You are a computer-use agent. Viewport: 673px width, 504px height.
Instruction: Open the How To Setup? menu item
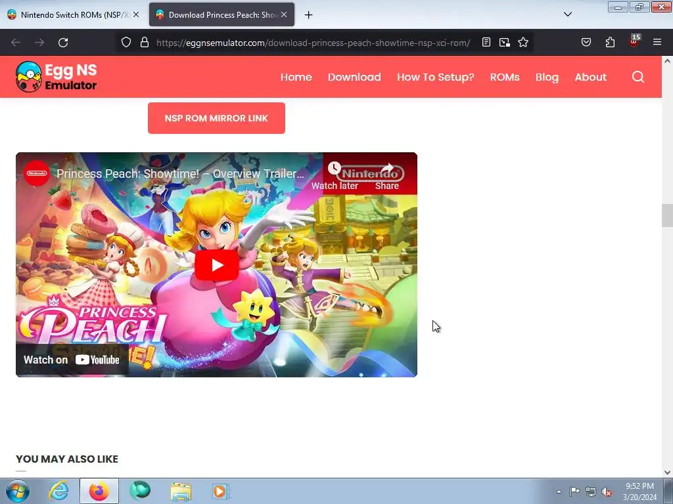click(x=436, y=77)
